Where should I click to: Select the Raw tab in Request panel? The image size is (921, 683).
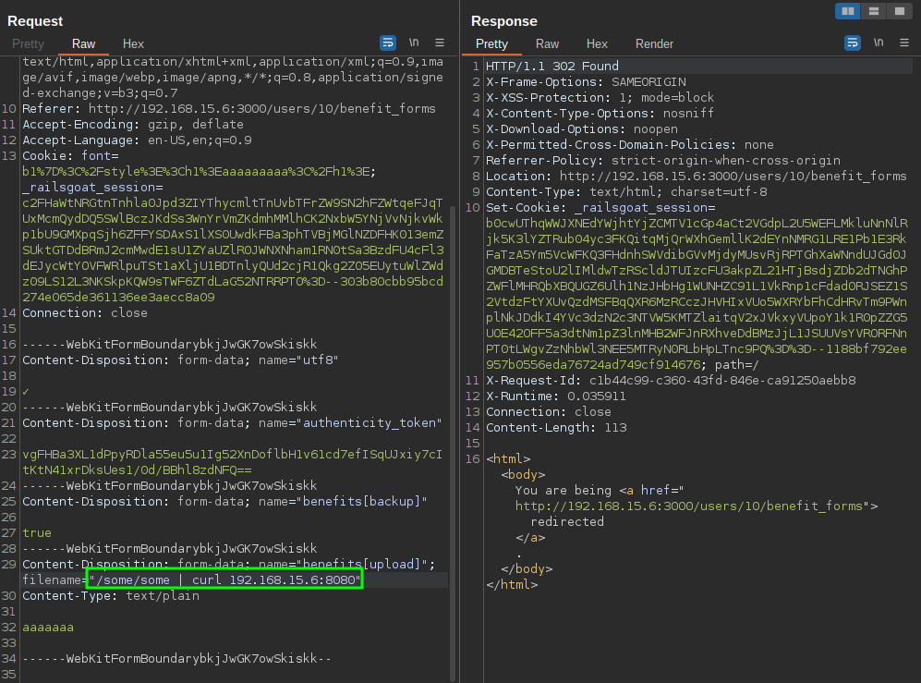[x=84, y=43]
